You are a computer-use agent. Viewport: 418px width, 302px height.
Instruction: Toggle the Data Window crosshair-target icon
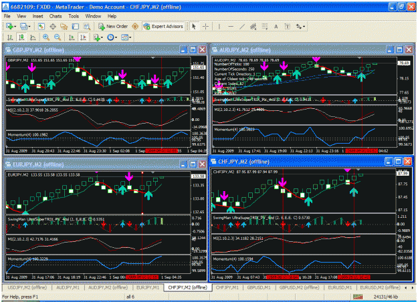click(53, 26)
